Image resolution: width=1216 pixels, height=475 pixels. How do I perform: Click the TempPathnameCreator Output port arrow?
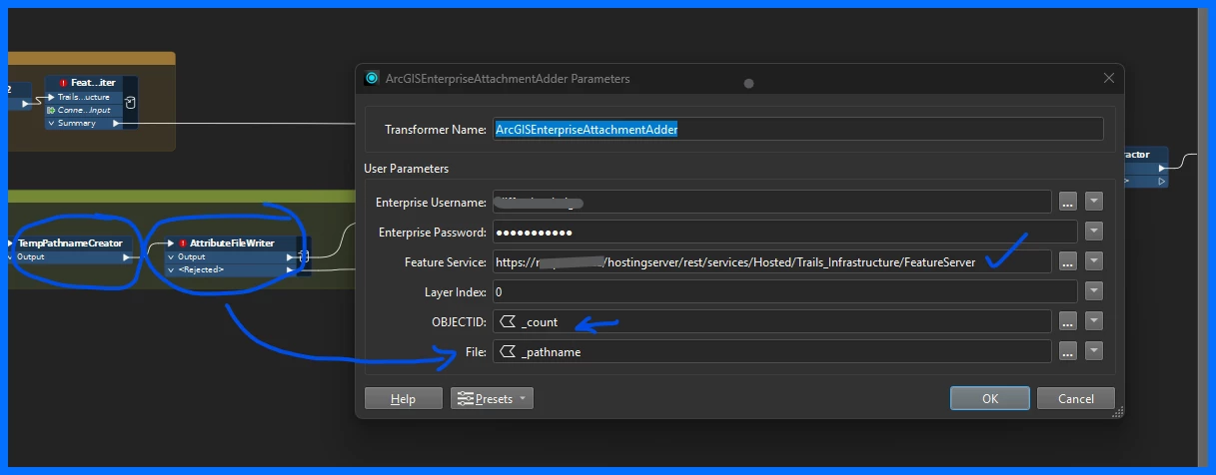pos(126,256)
